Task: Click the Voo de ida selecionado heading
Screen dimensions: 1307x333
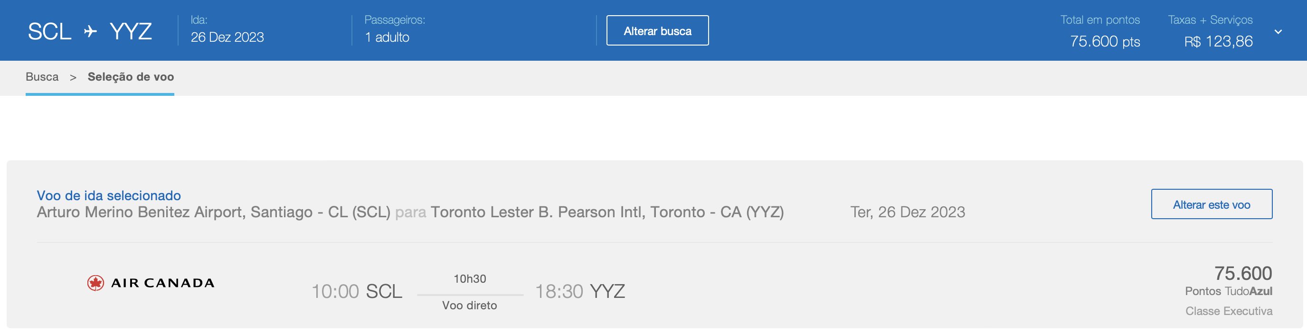Action: tap(109, 195)
